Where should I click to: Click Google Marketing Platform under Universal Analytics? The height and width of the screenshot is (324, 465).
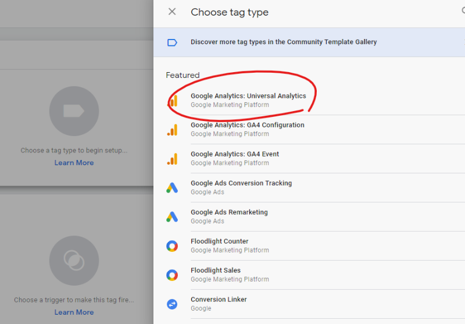click(230, 105)
